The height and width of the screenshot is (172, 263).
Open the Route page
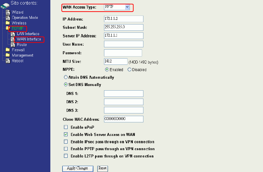click(x=22, y=45)
